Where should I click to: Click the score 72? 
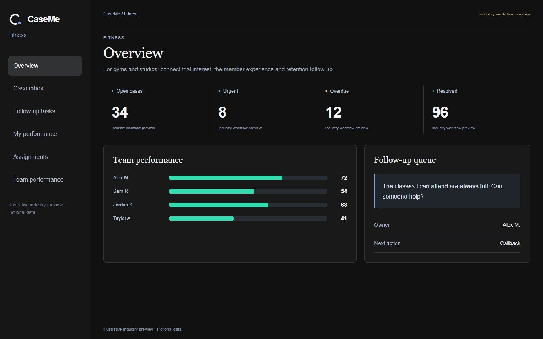coord(344,178)
